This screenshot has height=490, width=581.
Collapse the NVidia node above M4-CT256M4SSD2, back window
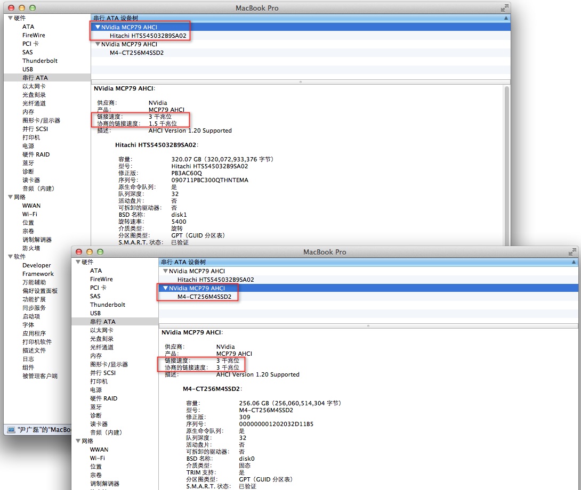(x=98, y=44)
